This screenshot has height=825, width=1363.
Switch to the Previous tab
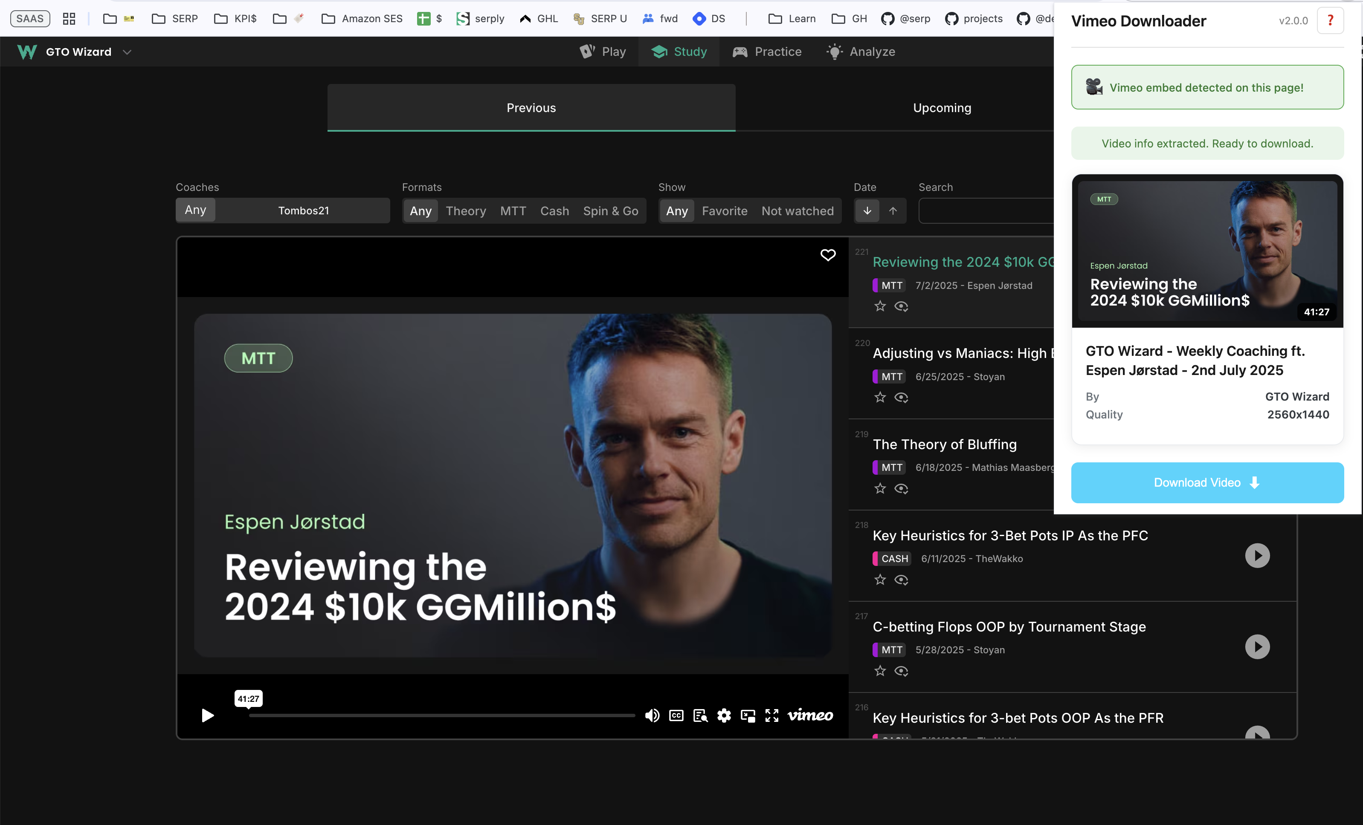click(531, 108)
